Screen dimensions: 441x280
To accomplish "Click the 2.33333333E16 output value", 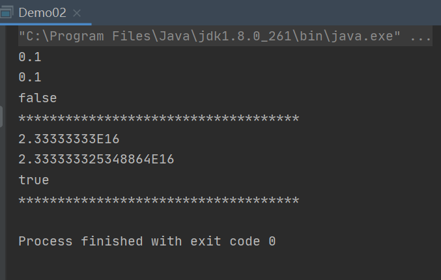I will pos(69,139).
